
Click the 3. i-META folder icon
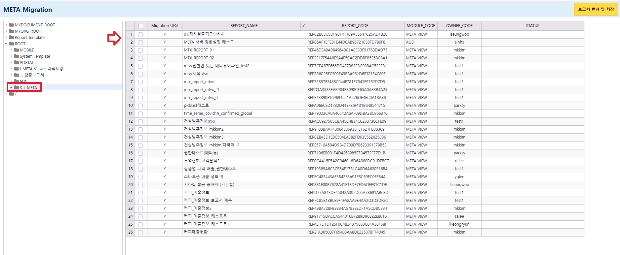coord(17,87)
